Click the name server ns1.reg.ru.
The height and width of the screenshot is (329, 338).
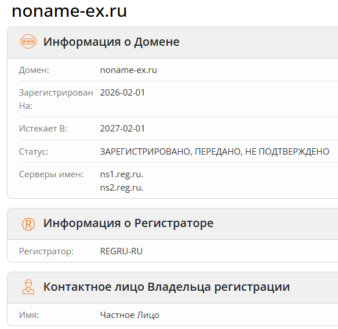click(122, 174)
